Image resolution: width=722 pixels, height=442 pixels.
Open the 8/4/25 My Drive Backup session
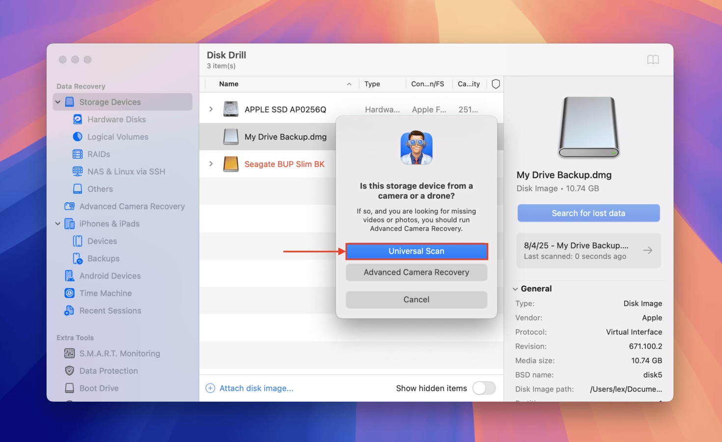588,250
